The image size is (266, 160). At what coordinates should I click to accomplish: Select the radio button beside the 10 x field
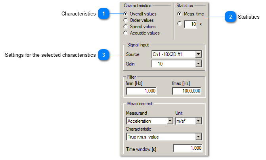[180, 24]
